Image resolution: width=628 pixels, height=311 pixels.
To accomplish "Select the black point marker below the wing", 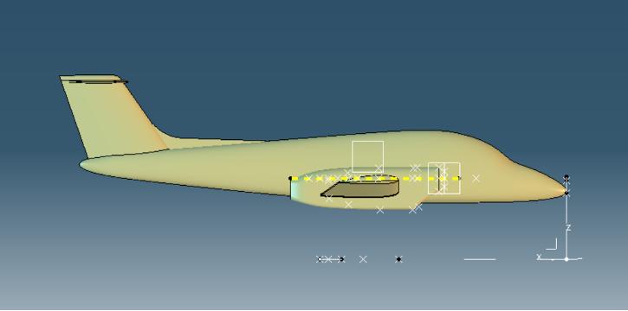I will 398,259.
